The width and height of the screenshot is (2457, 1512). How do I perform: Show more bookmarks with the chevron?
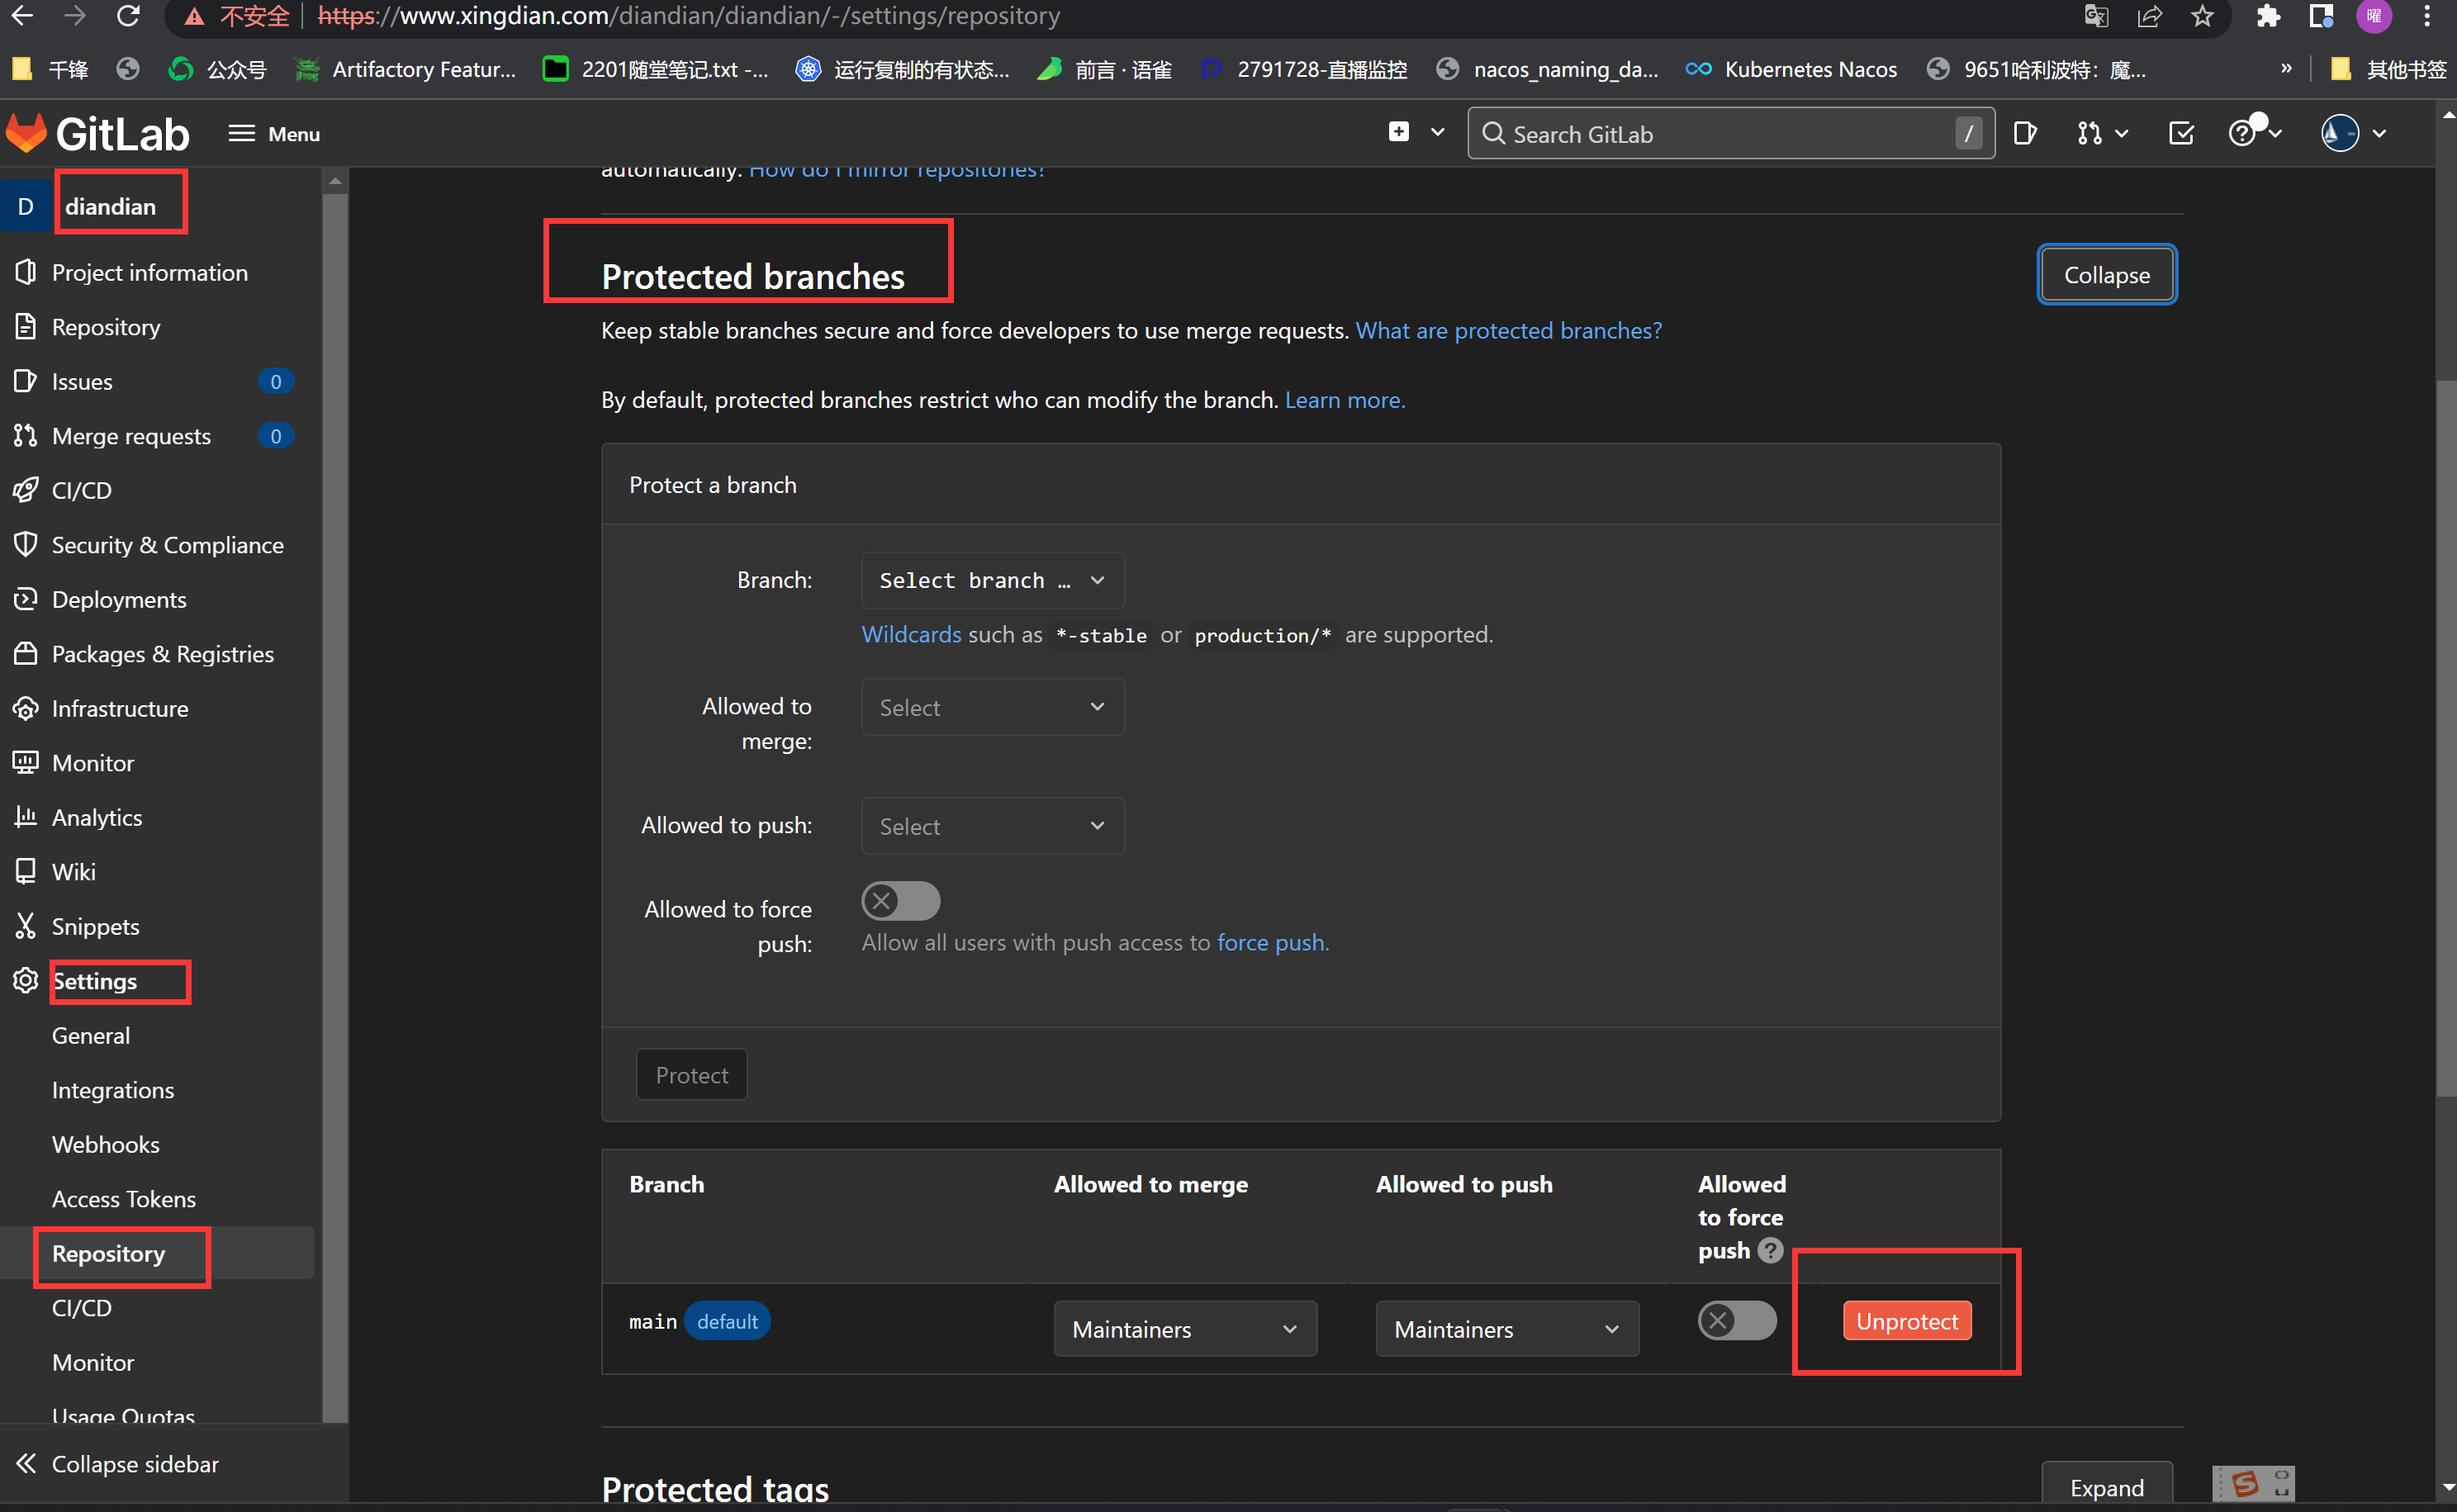[x=2286, y=68]
